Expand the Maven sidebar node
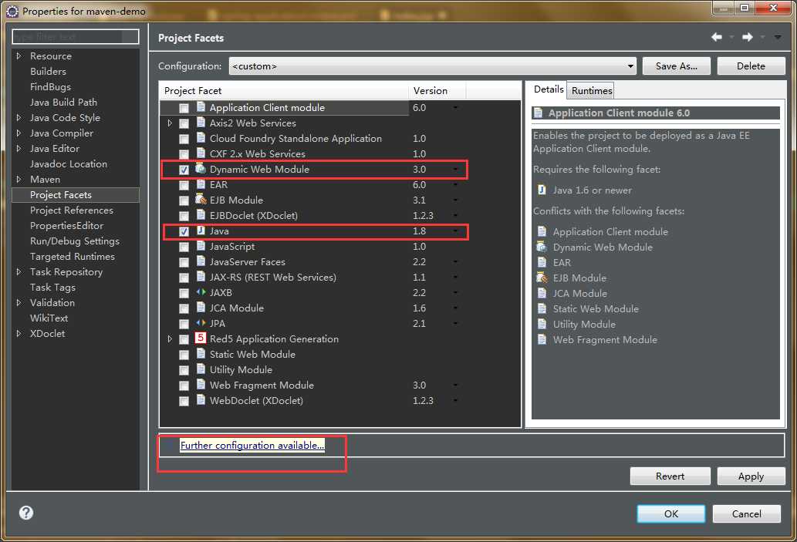Image resolution: width=797 pixels, height=542 pixels. pos(19,179)
